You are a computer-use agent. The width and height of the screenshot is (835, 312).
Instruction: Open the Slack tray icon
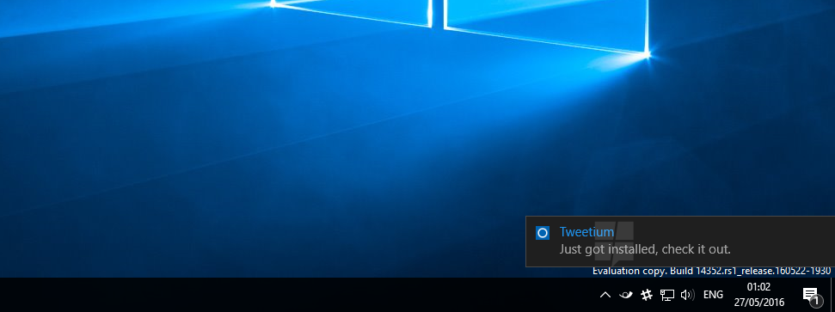647,295
